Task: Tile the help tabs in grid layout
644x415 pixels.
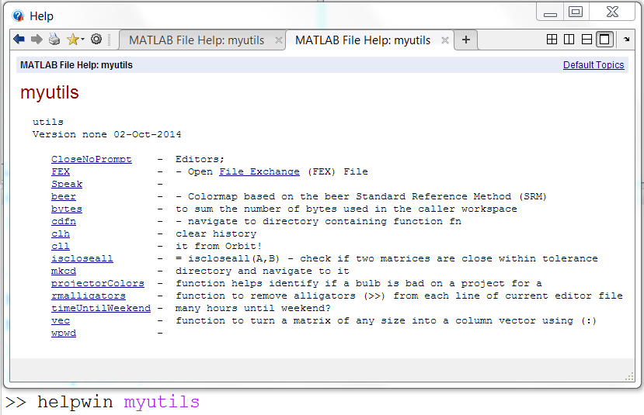Action: (x=552, y=40)
